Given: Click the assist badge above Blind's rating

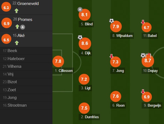Looking at the screenshot, I should [x=80, y=9].
